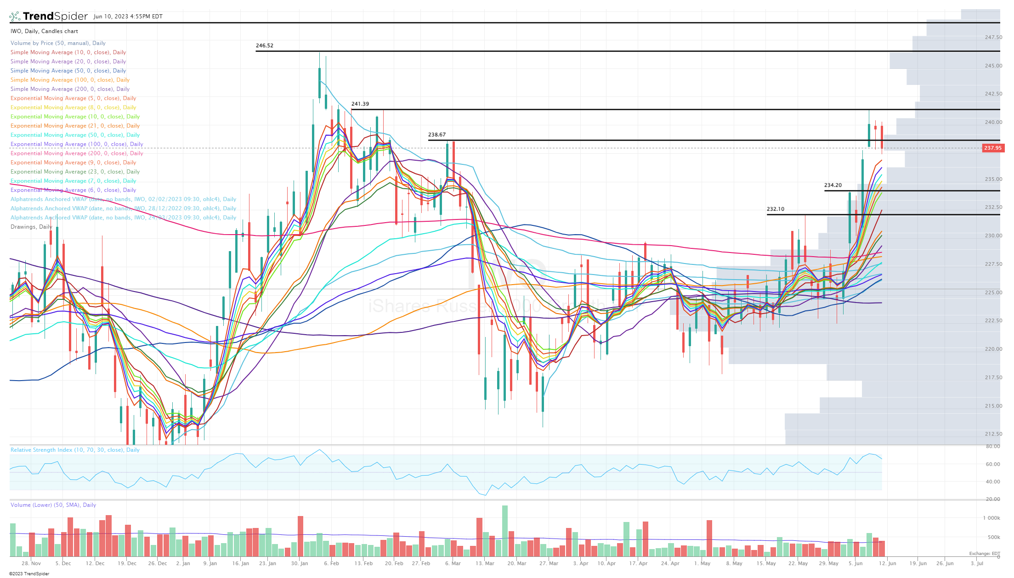Screen dimensions: 1014x578
Task: Select the Exponential Moving Average (10) legend entry
Action: click(75, 117)
